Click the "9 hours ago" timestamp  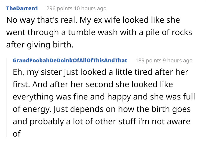click(x=178, y=60)
